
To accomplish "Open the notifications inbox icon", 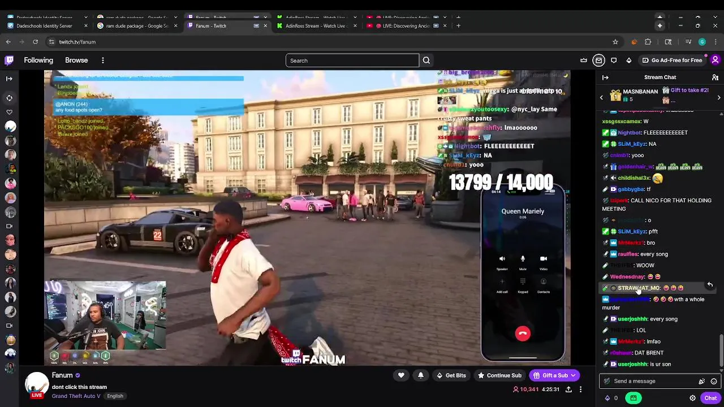I will pos(599,60).
